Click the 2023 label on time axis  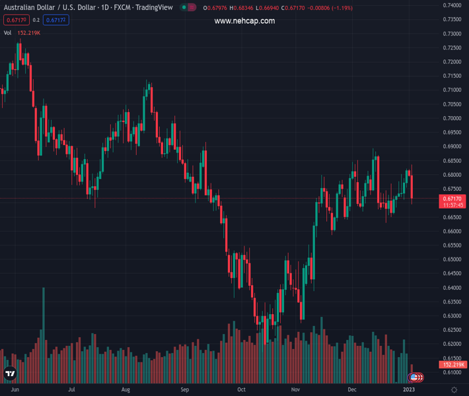coord(410,389)
